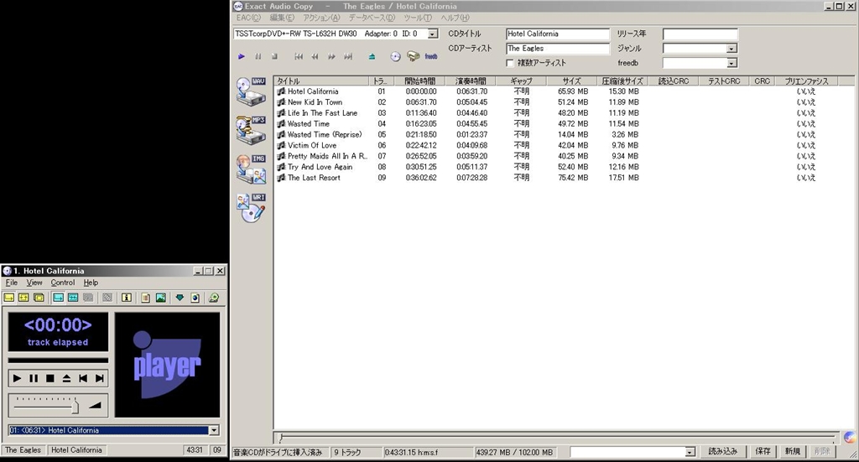This screenshot has width=859, height=462.
Task: Click the WRI write CD icon
Action: [251, 207]
